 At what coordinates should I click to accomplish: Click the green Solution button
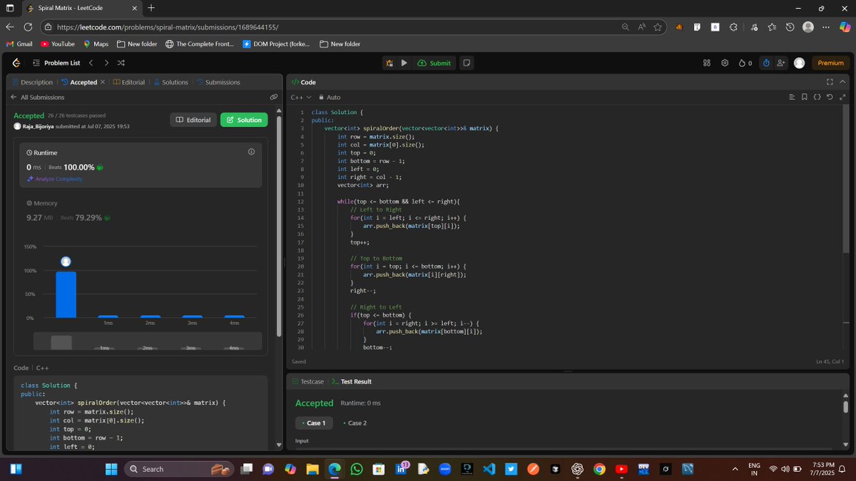click(x=244, y=120)
